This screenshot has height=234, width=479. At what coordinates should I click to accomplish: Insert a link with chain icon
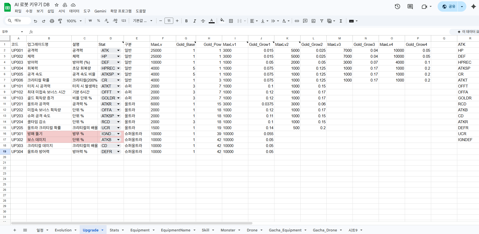[297, 21]
